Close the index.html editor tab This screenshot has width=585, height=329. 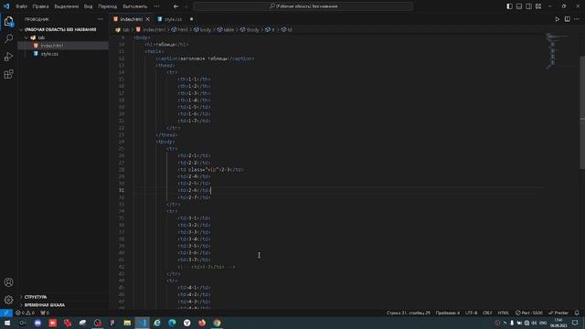[x=148, y=19]
